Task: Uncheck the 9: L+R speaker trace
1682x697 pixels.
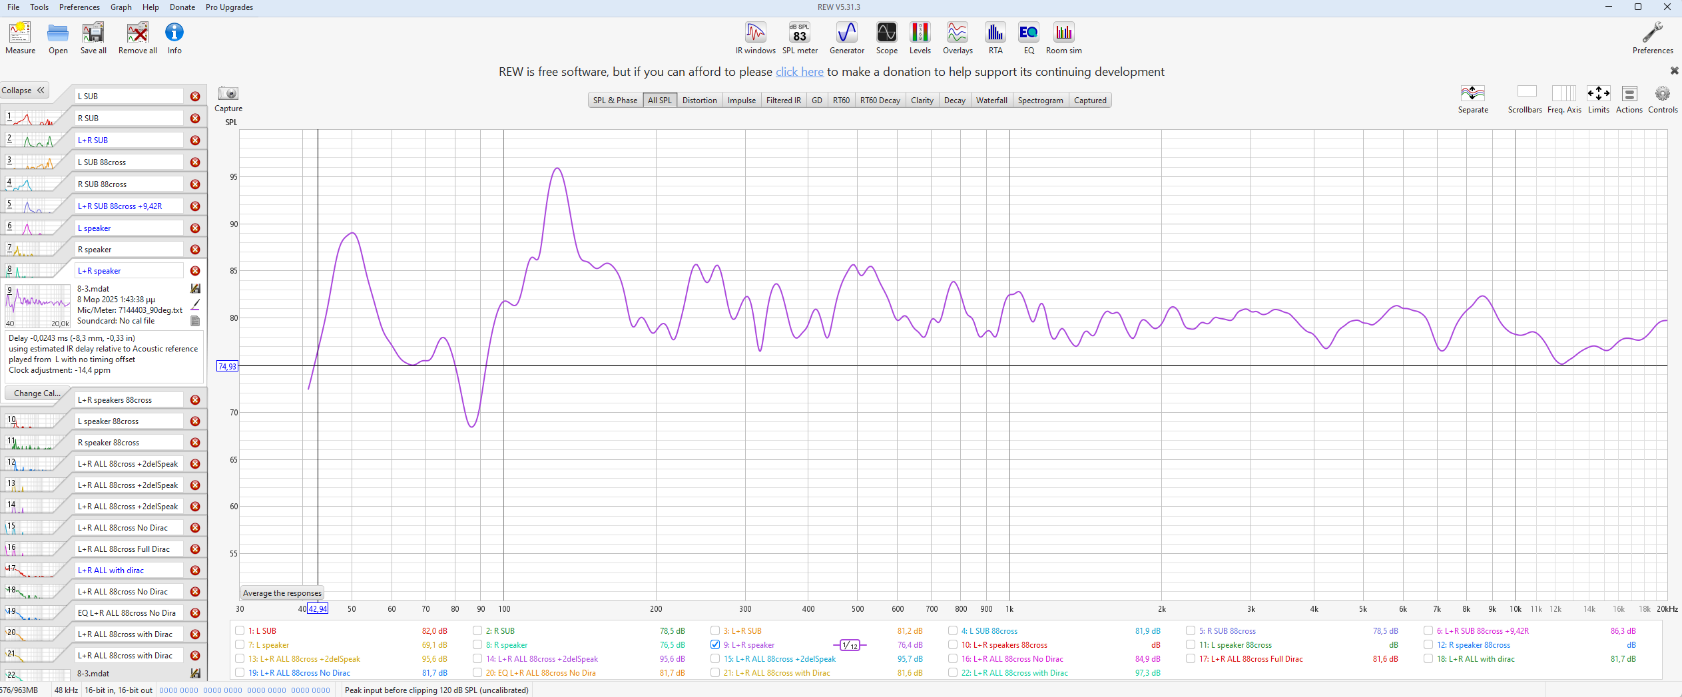Action: (715, 644)
